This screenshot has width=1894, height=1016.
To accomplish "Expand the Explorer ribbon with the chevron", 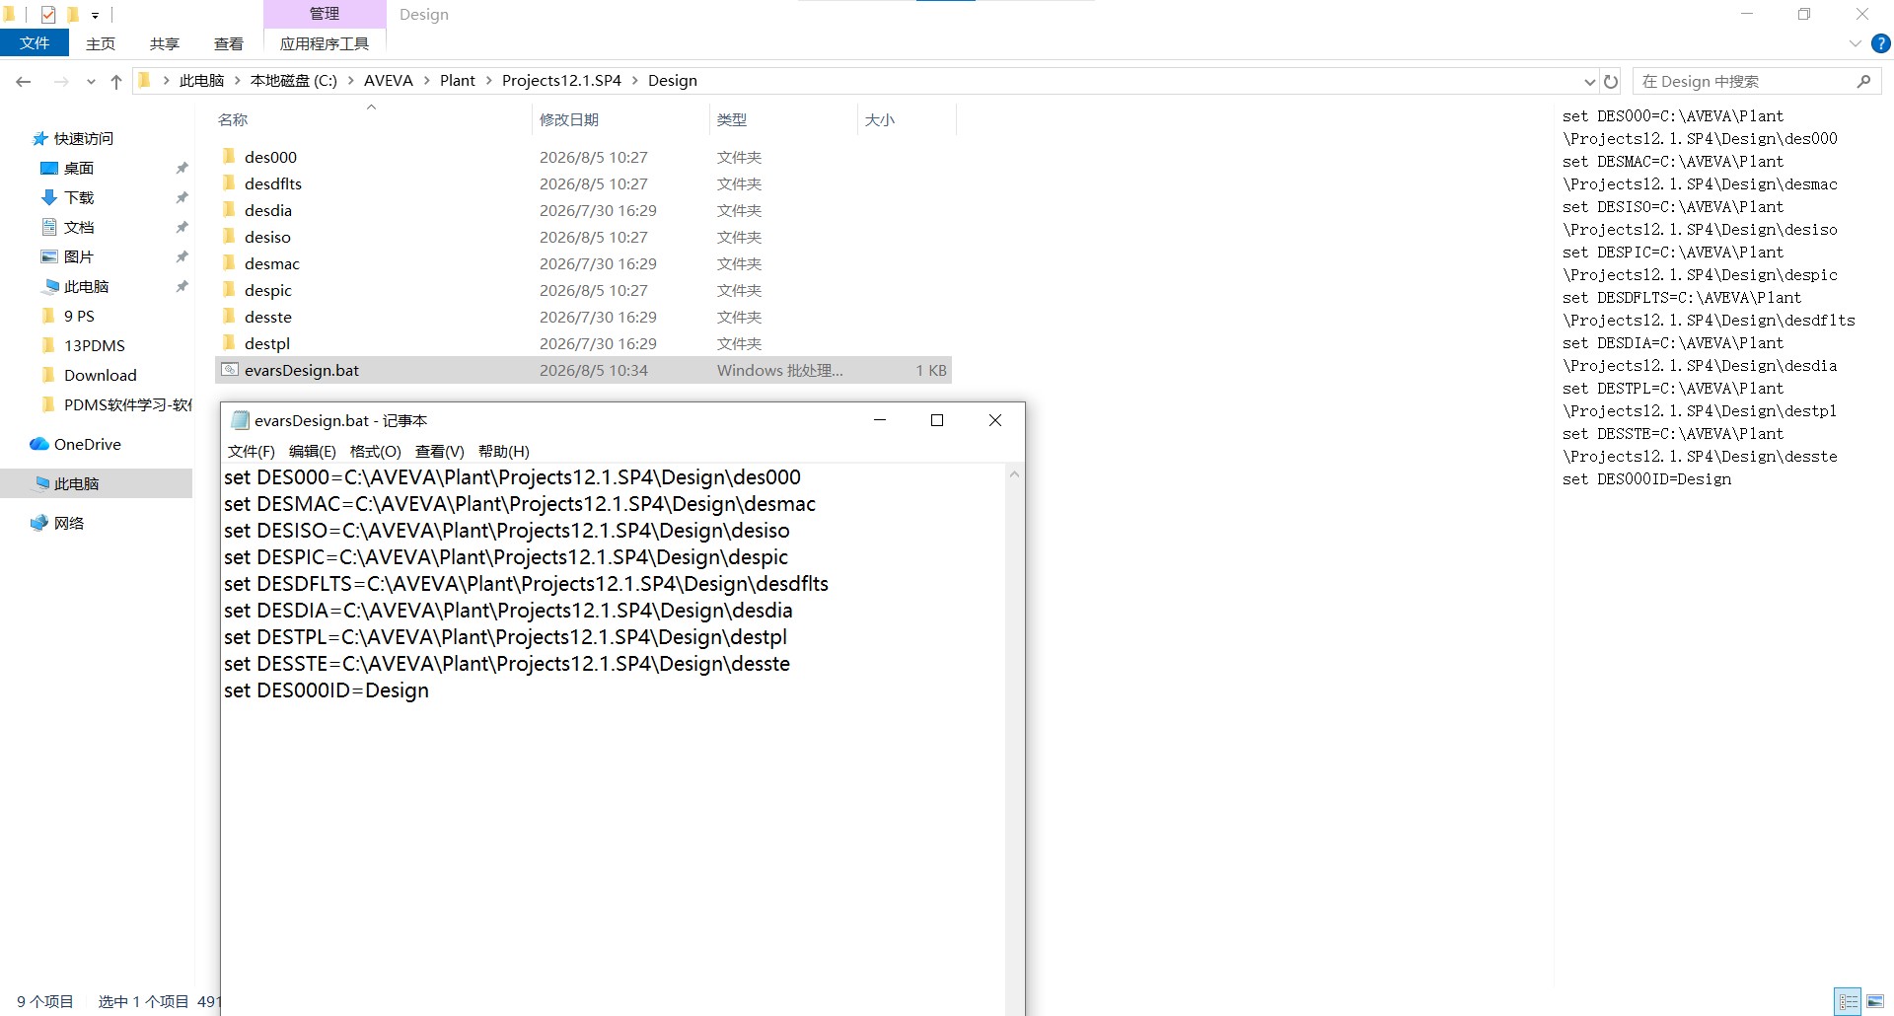I will point(1855,43).
